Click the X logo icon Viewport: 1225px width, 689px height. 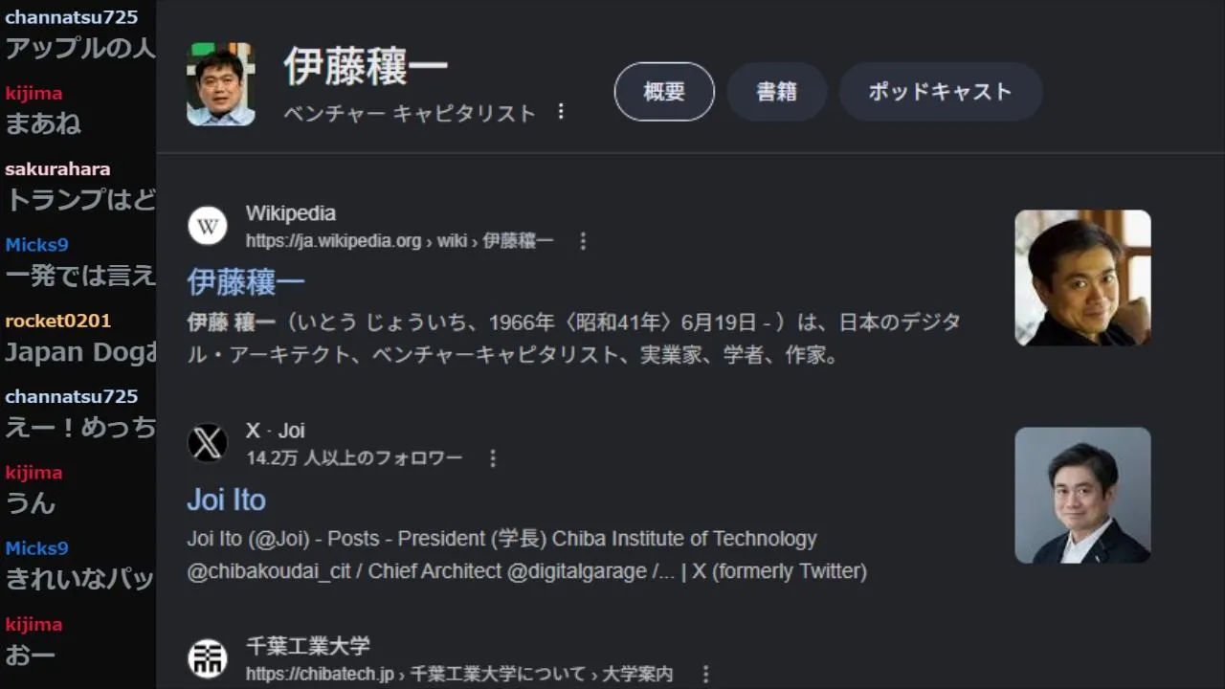click(x=208, y=443)
